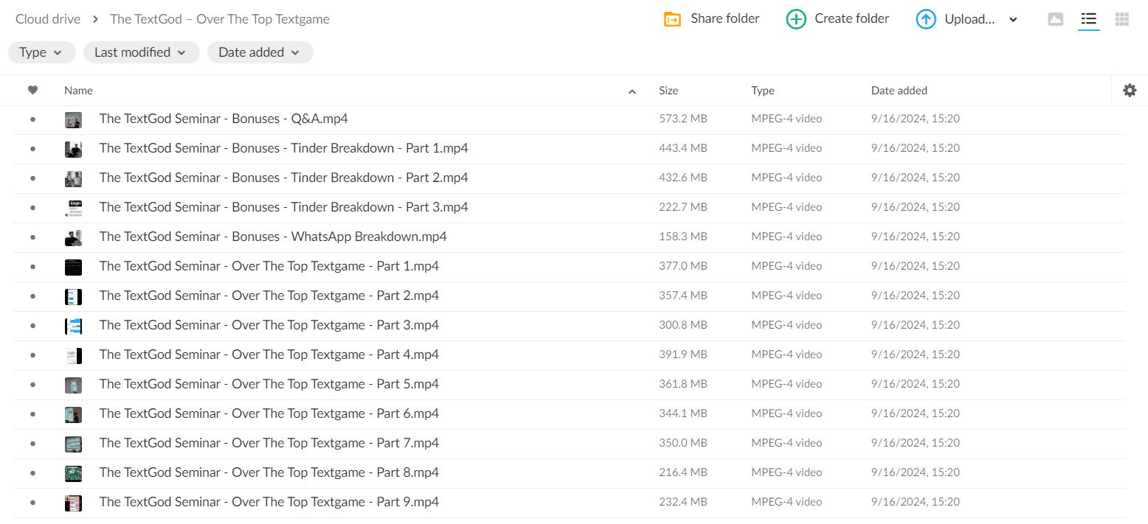This screenshot has width=1148, height=524.
Task: Click thumbnail of Textgame Part 4 video
Action: point(73,355)
